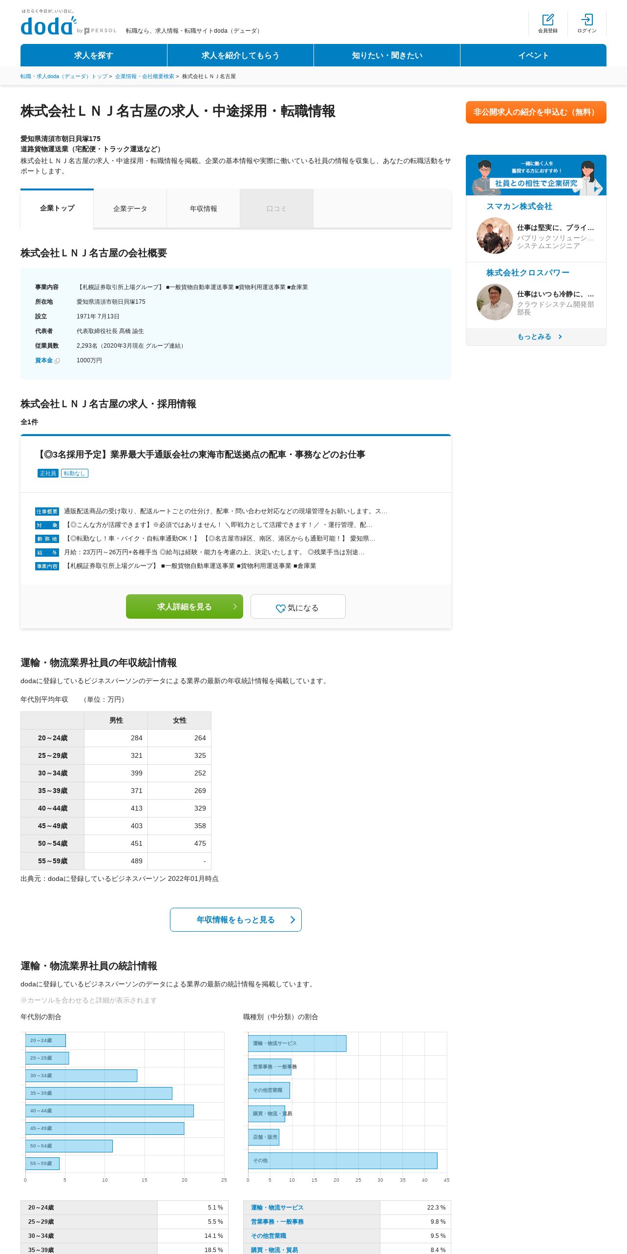Click the chevron on 求人詳細を見る button
627x1254 pixels.
[235, 606]
